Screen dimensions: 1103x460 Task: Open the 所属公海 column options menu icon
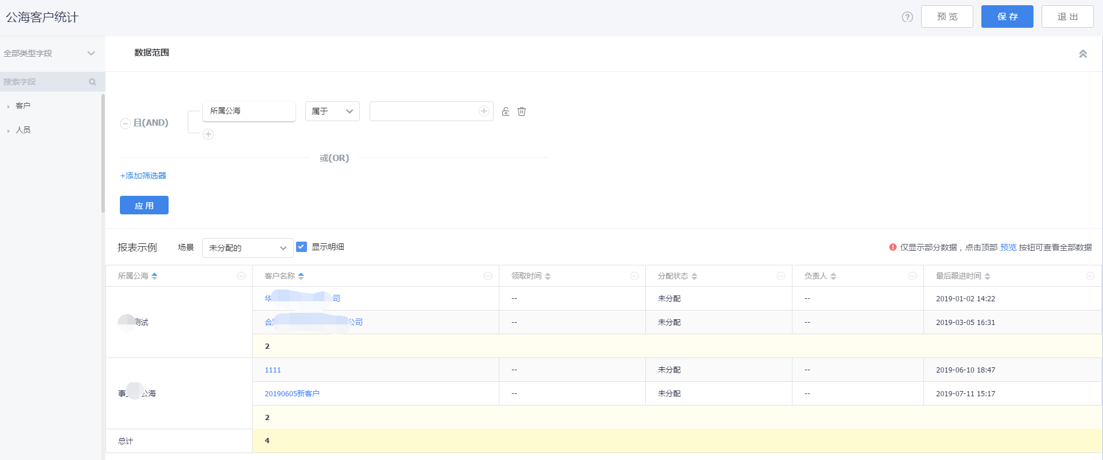(241, 276)
